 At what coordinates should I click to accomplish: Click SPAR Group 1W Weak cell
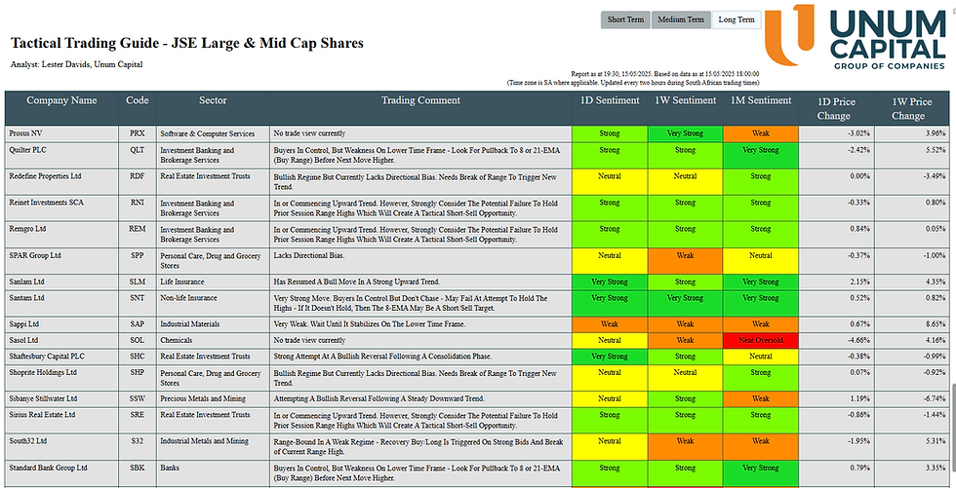click(685, 261)
